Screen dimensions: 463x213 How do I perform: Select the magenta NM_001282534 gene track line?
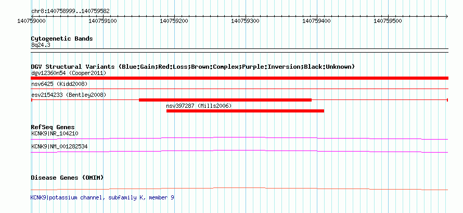pos(239,151)
